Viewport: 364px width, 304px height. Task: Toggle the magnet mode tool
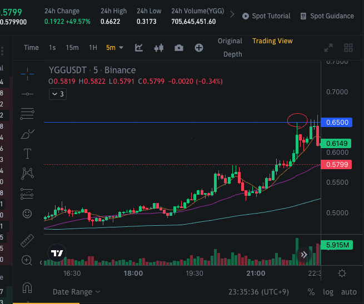(27, 288)
